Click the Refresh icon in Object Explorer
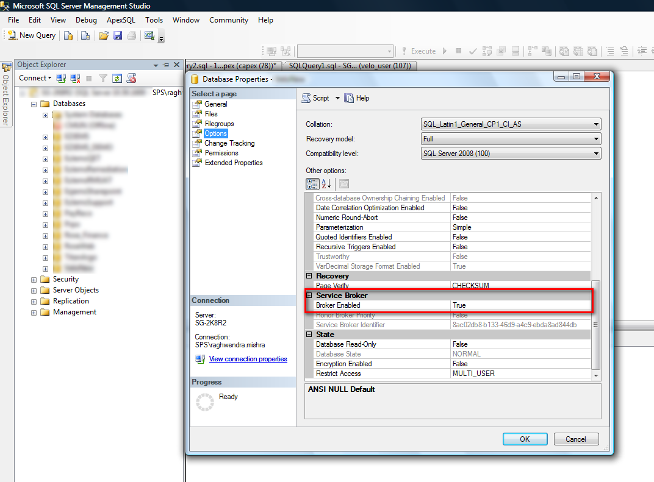 (x=117, y=78)
